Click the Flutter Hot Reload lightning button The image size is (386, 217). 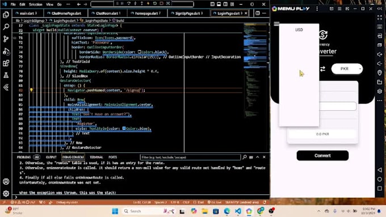[x=148, y=3]
